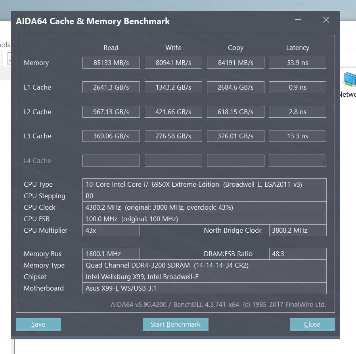Click the Latency column header
The image size is (356, 354).
tap(297, 48)
